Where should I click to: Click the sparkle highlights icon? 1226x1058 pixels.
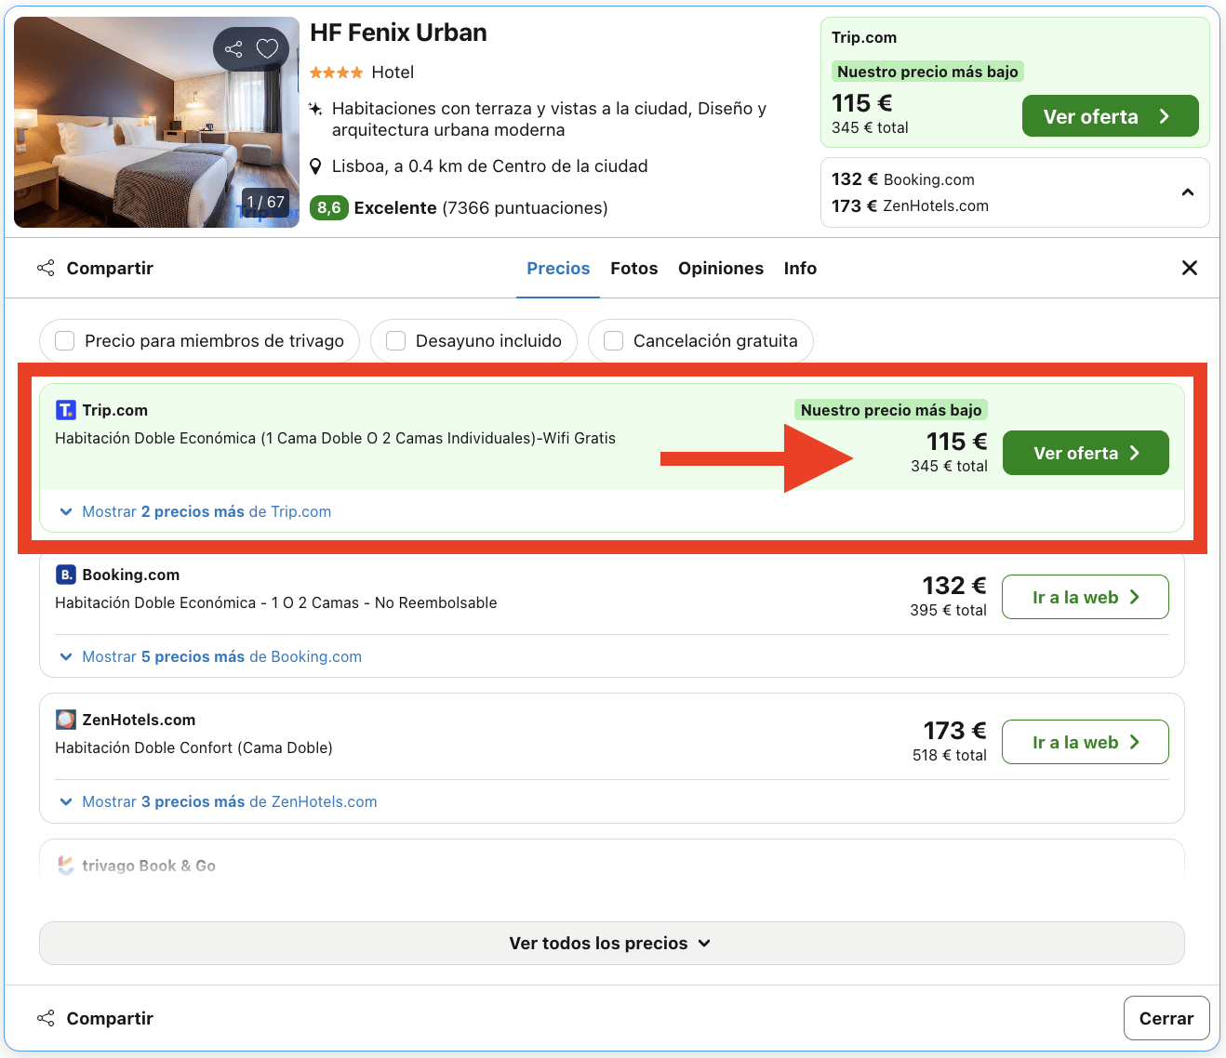315,109
